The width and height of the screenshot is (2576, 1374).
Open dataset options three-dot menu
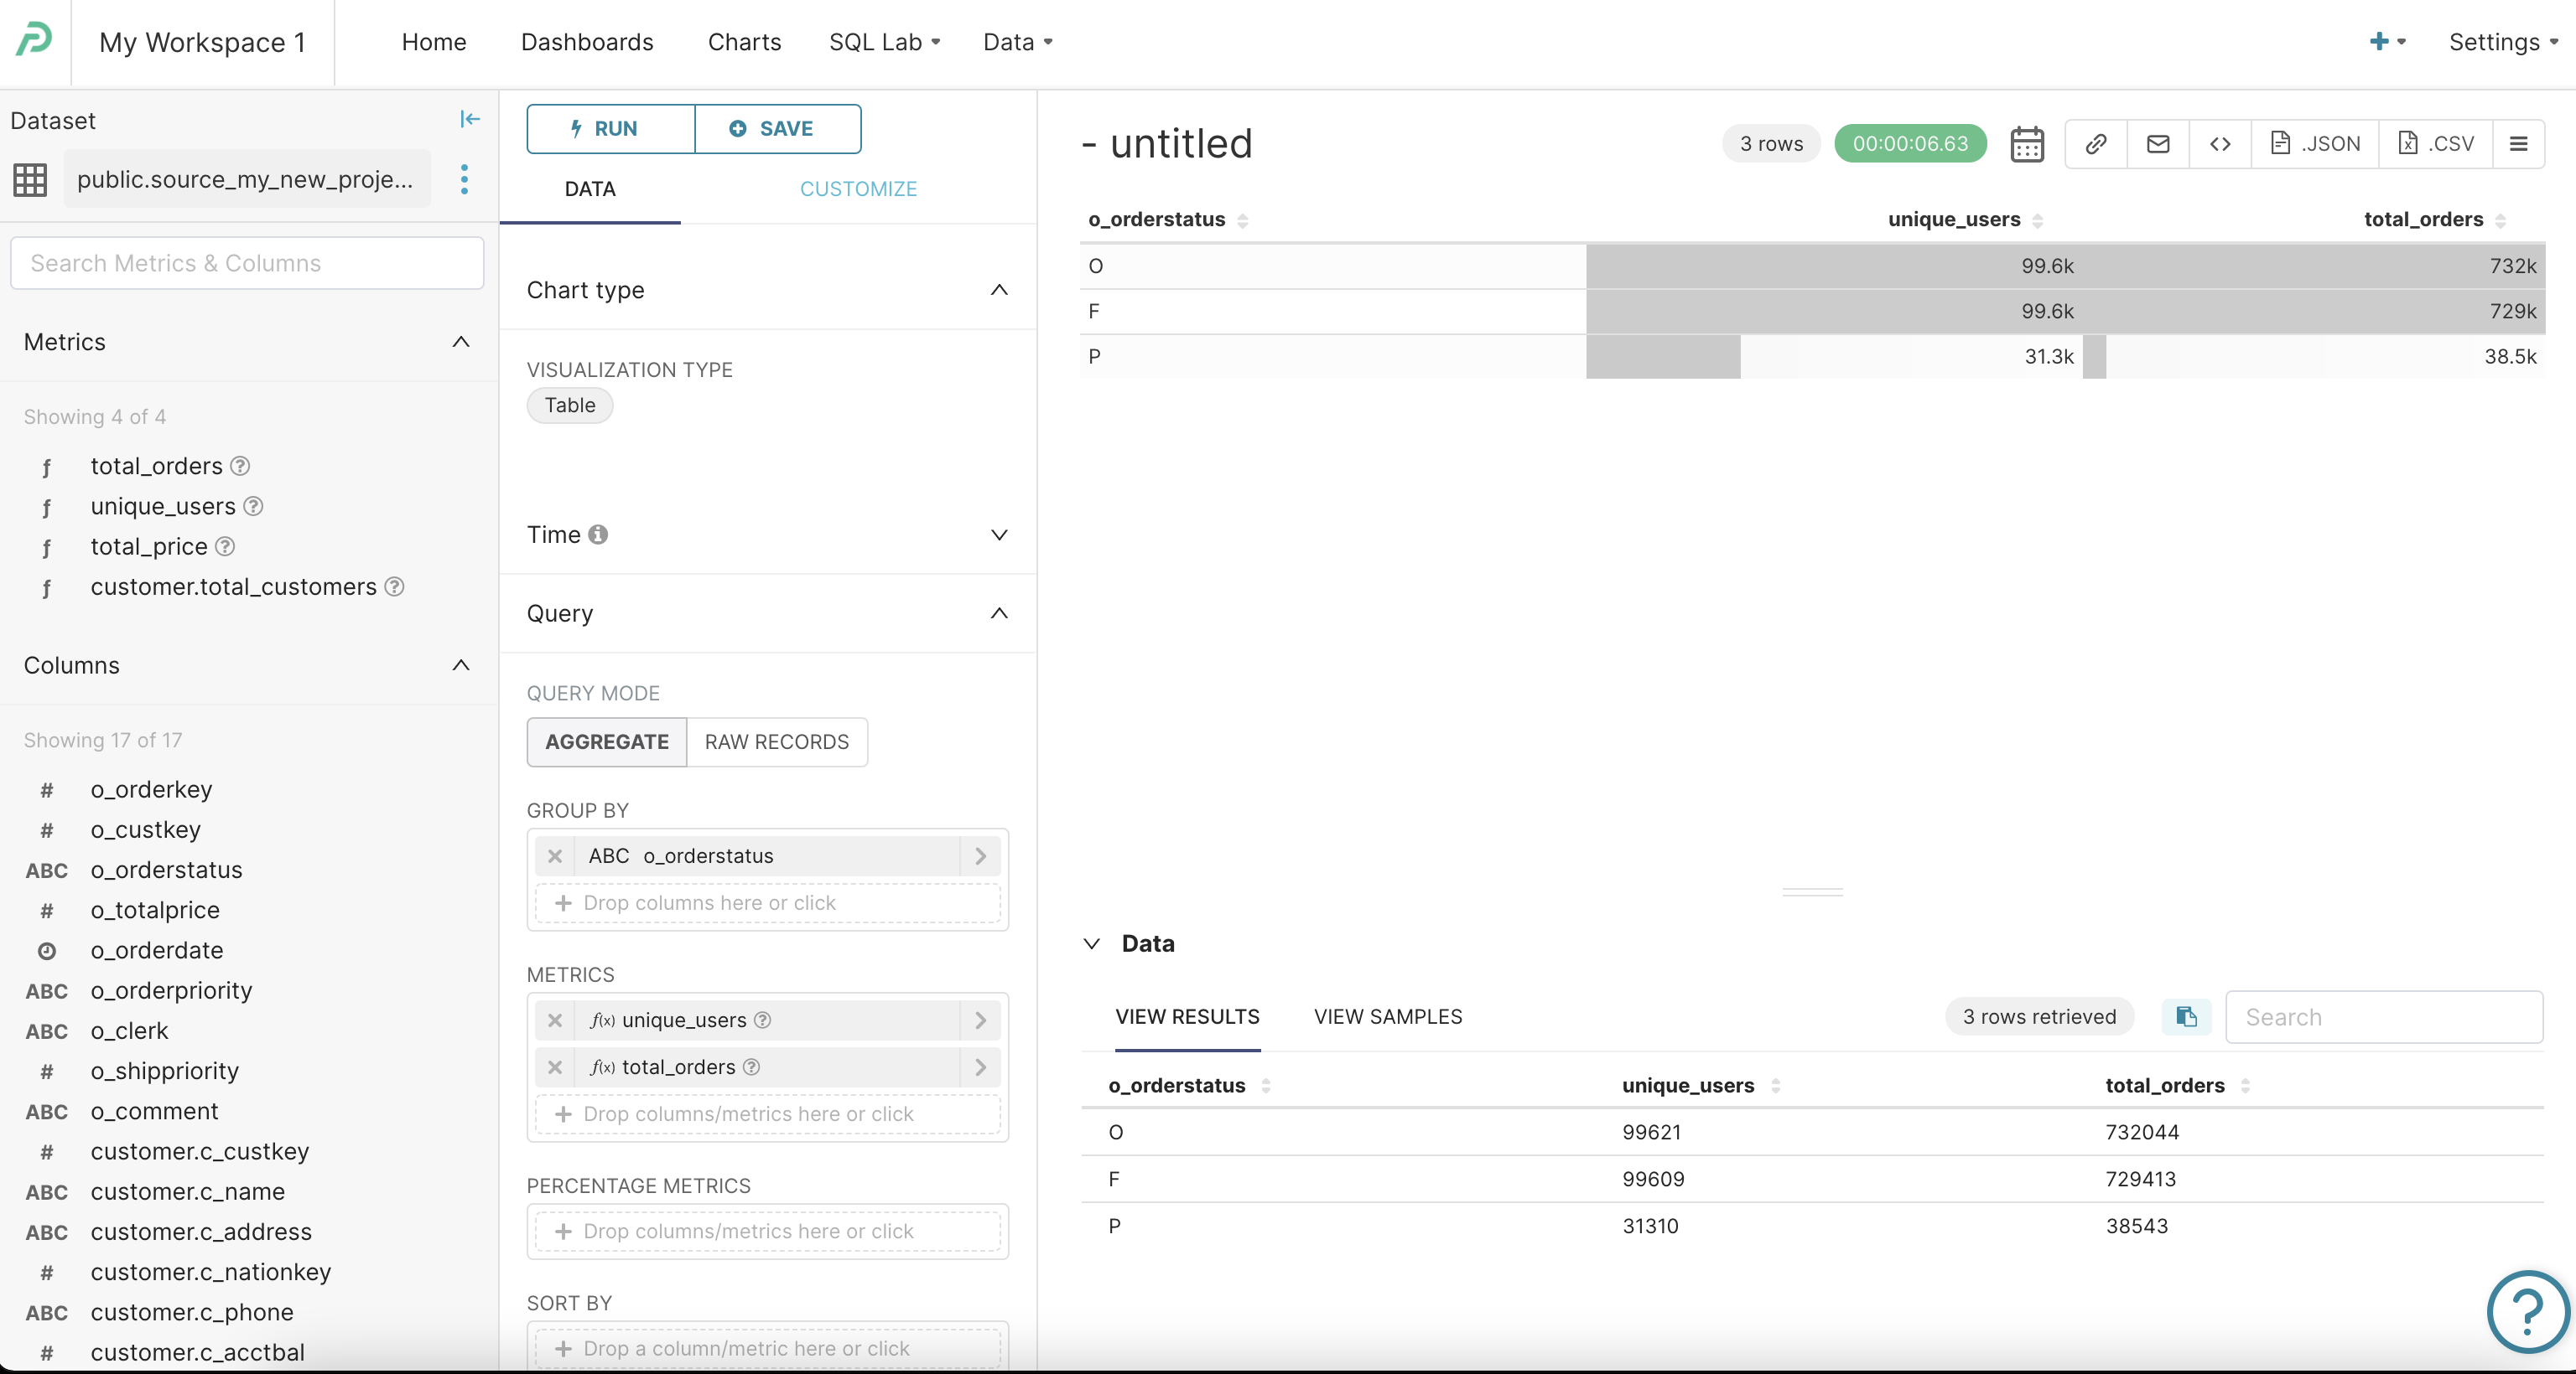click(x=464, y=180)
